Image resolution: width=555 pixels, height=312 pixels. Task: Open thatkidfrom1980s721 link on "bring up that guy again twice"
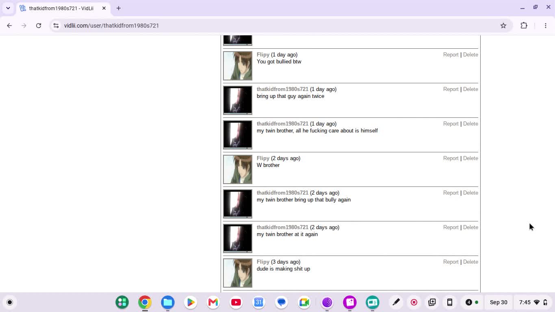click(282, 89)
